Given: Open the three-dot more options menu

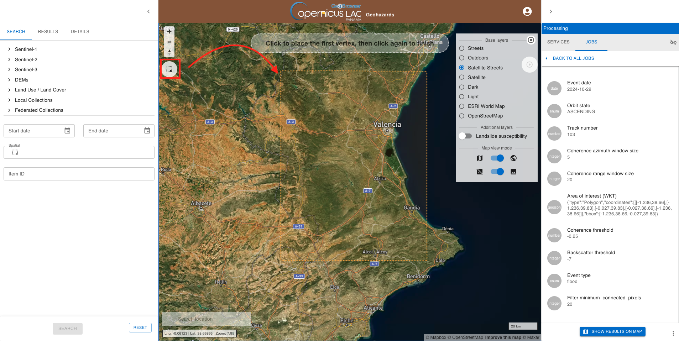Looking at the screenshot, I should click(673, 333).
